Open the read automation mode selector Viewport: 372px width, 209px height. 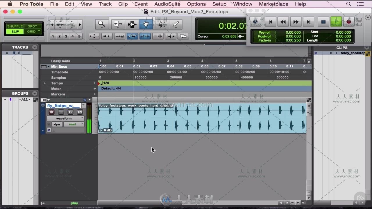click(x=74, y=124)
